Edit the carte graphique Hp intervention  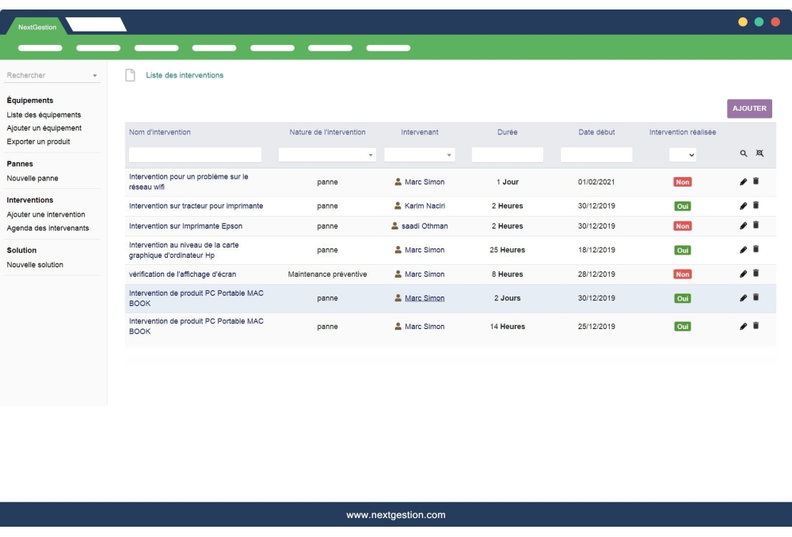[x=743, y=250]
